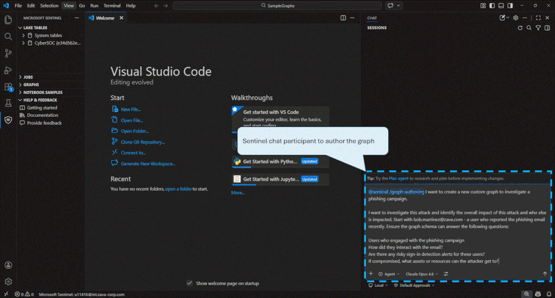The height and width of the screenshot is (298, 555).
Task: Open the Selection menu
Action: tap(49, 6)
